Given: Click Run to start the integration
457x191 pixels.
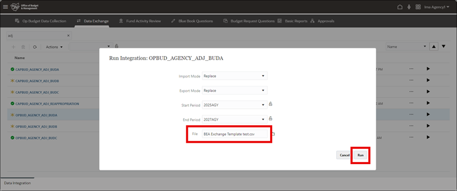Looking at the screenshot, I should click(361, 155).
